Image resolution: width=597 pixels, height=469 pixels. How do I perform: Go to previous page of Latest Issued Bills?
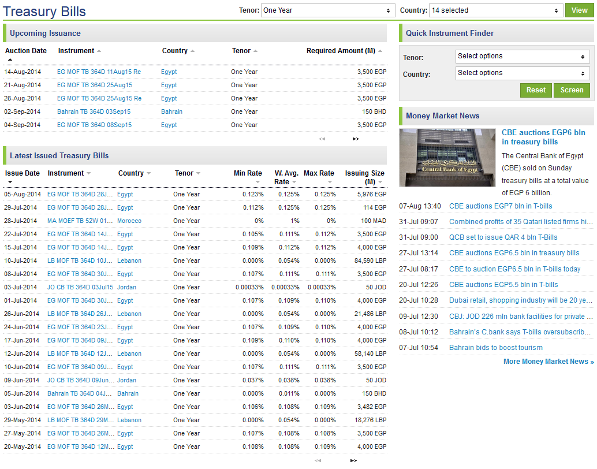pyautogui.click(x=318, y=460)
